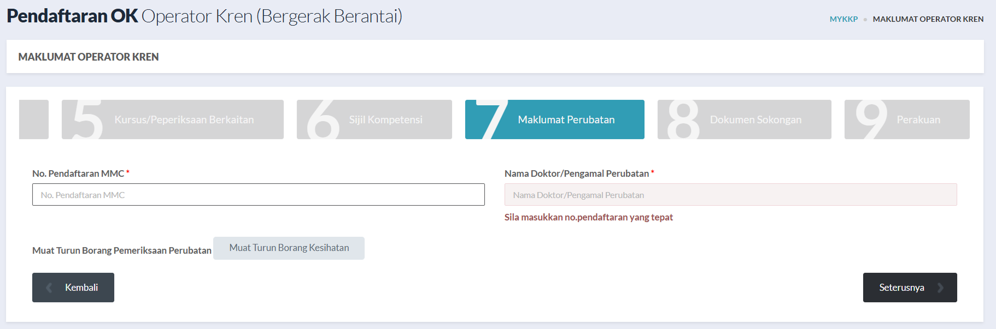Click the right chevron inside Seterusnya button
The image size is (996, 329).
[x=940, y=288]
